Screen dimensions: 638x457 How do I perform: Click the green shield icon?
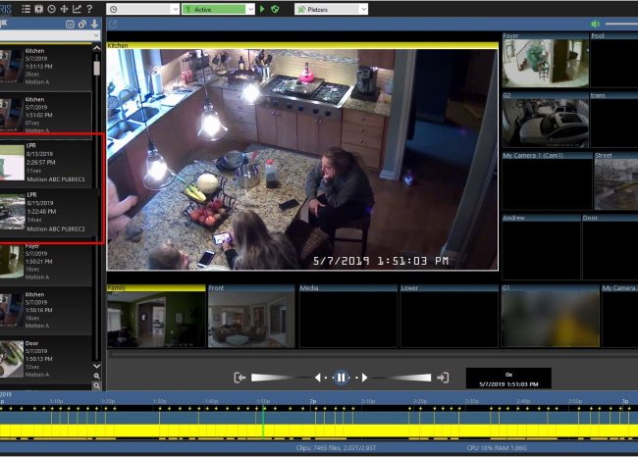click(275, 9)
